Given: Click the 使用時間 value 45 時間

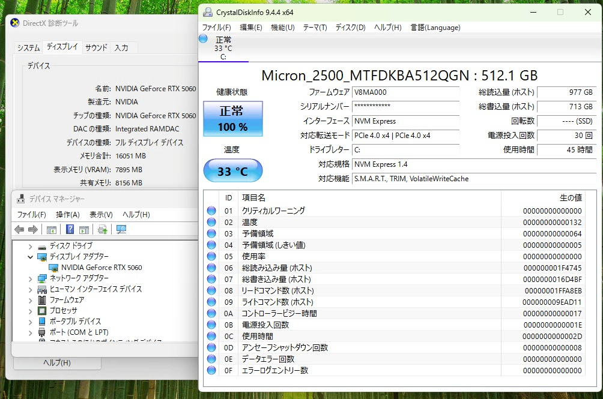Looking at the screenshot, I should [x=566, y=150].
